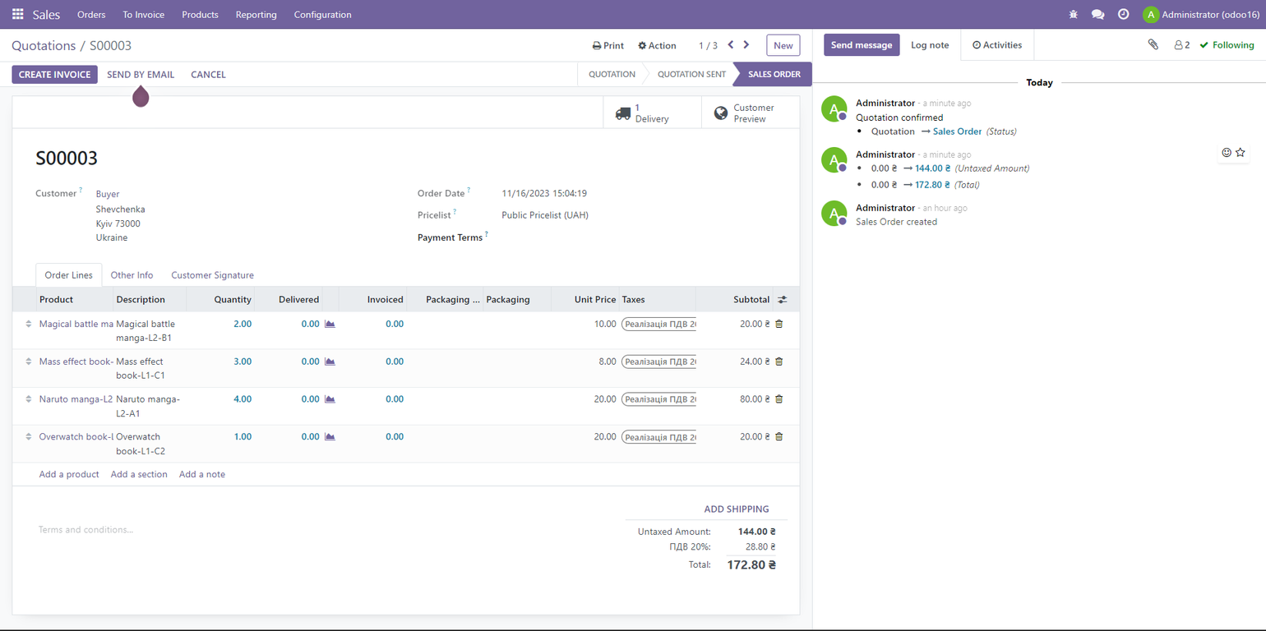Click the Add Shipping button

pos(737,509)
